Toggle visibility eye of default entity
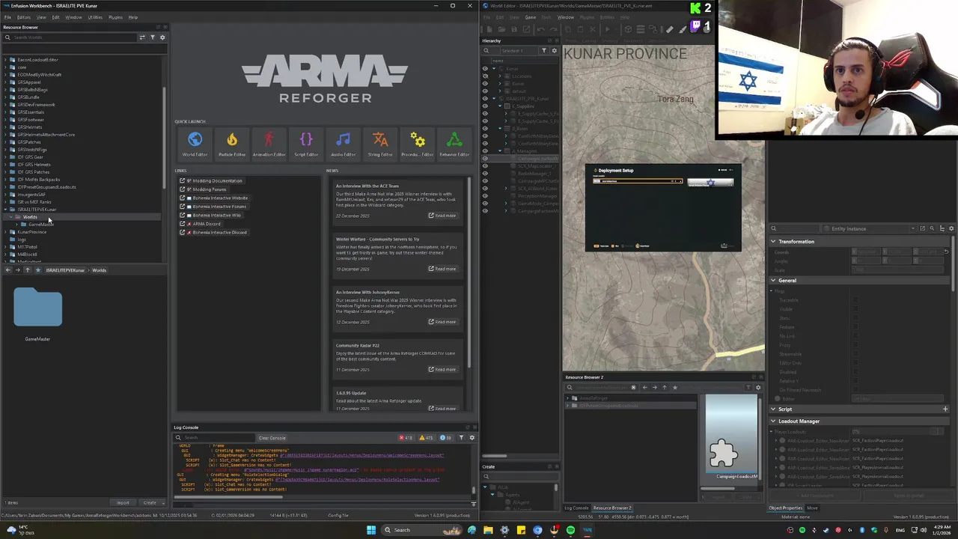Image resolution: width=958 pixels, height=539 pixels. tap(485, 91)
